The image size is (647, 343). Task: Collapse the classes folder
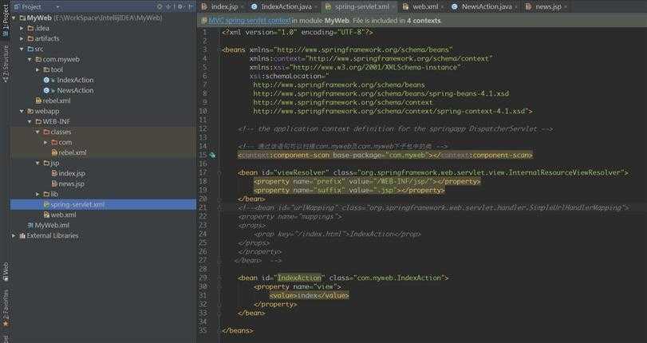[38, 132]
